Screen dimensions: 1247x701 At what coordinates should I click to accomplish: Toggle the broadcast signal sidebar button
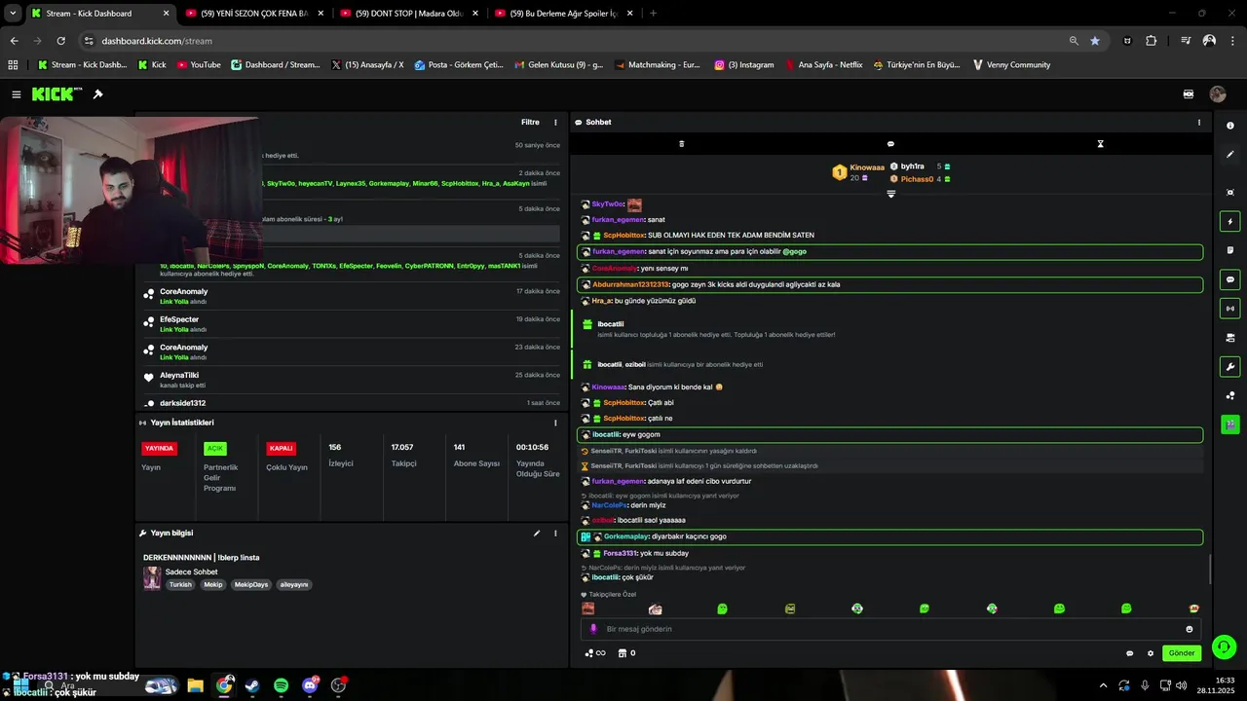pos(1230,309)
